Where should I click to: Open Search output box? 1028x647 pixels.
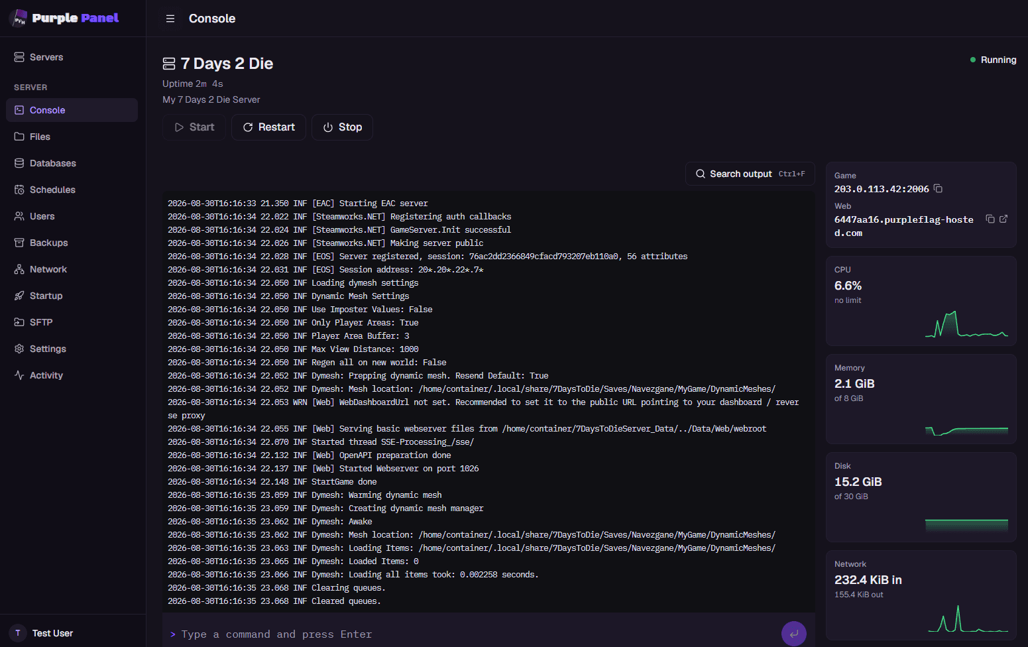pos(750,174)
